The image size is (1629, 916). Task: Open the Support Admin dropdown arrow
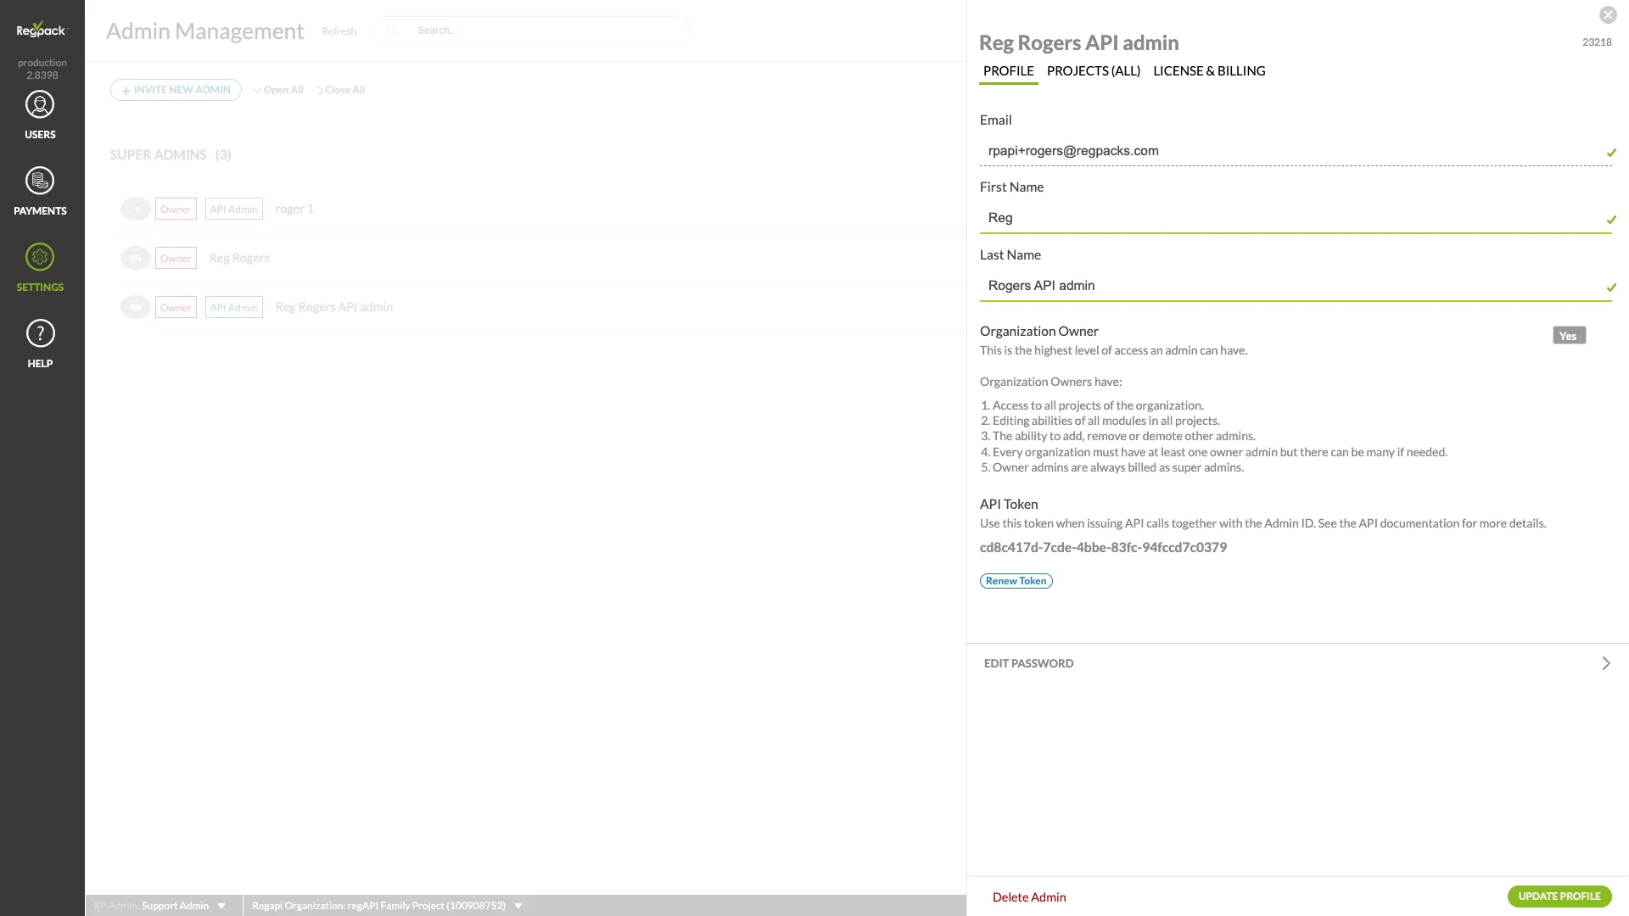[x=221, y=906]
